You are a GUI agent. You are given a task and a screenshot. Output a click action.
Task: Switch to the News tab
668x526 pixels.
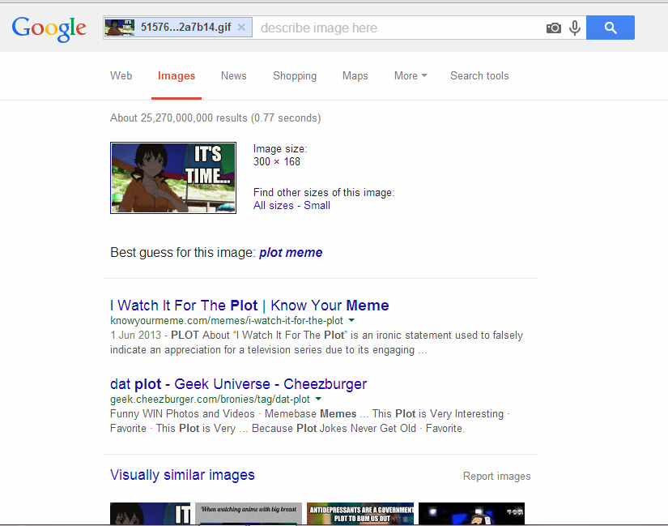233,76
